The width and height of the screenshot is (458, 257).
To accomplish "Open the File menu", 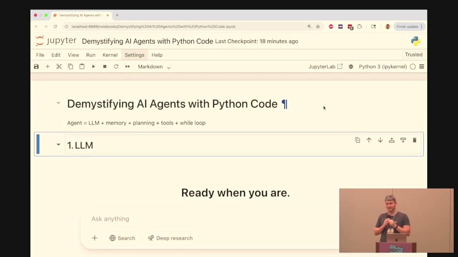I will coord(40,55).
